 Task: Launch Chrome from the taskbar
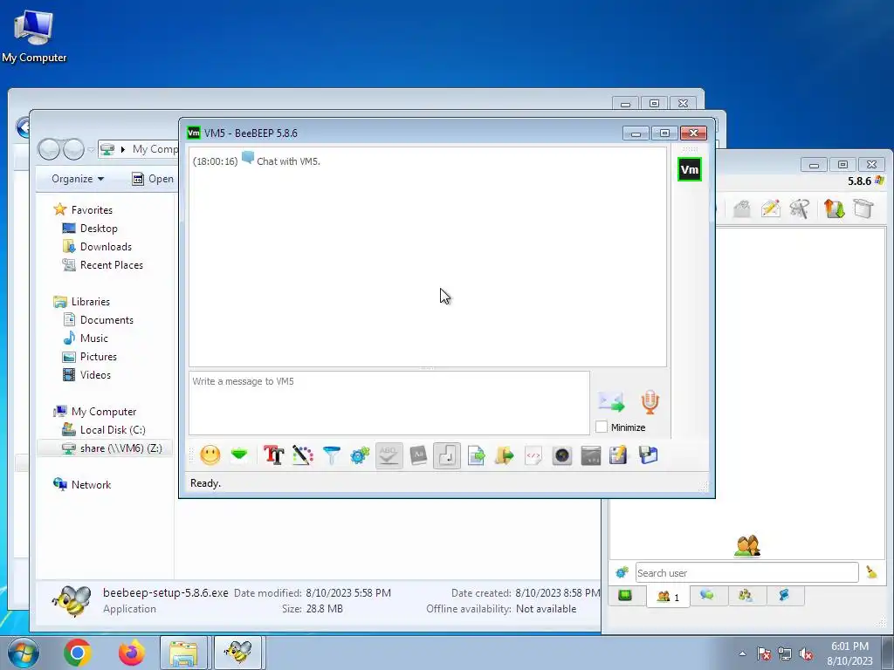pos(78,653)
